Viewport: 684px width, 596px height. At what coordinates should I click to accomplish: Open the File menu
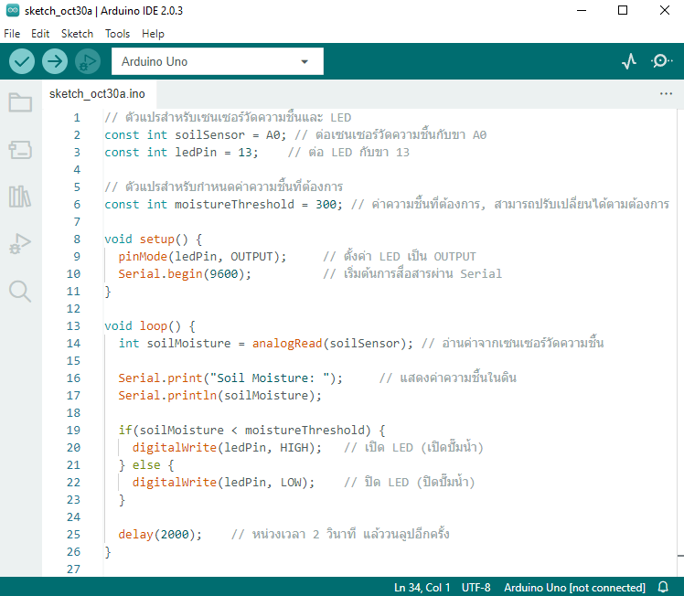[x=12, y=34]
